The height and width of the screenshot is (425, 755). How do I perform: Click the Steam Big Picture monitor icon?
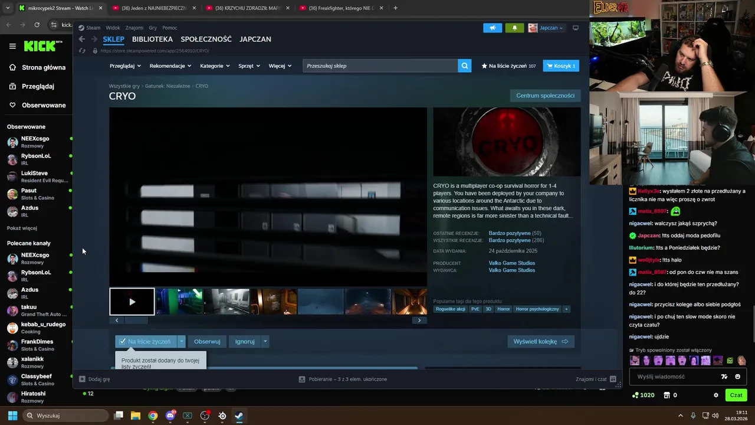click(x=576, y=28)
